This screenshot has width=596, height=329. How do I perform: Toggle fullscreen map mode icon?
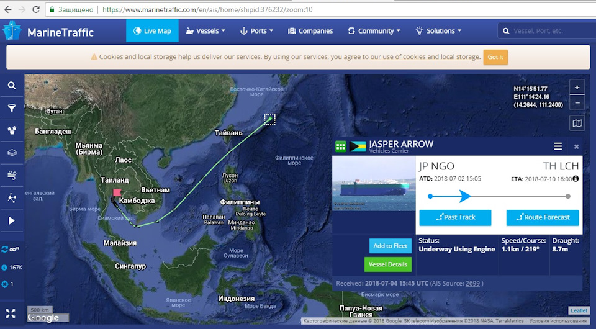coord(11,313)
